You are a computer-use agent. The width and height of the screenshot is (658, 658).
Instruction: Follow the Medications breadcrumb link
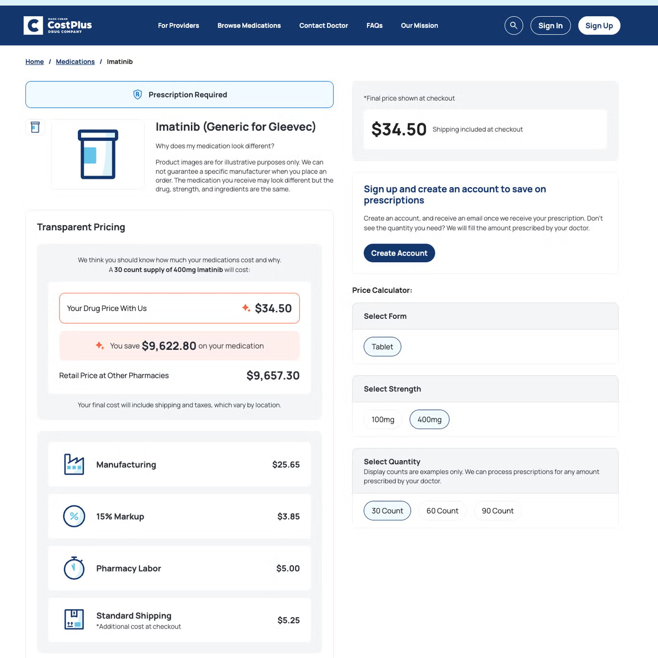76,62
